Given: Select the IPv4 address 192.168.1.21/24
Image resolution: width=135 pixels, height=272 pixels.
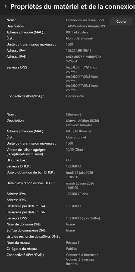Looking at the screenshot, I should [x=77, y=194].
